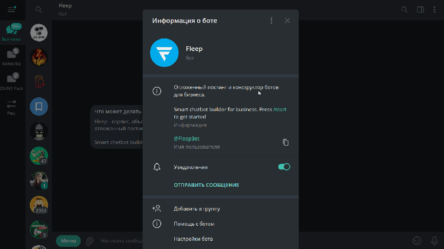Open the Fleep bot avatar picture
This screenshot has height=249, width=444.
click(x=164, y=53)
